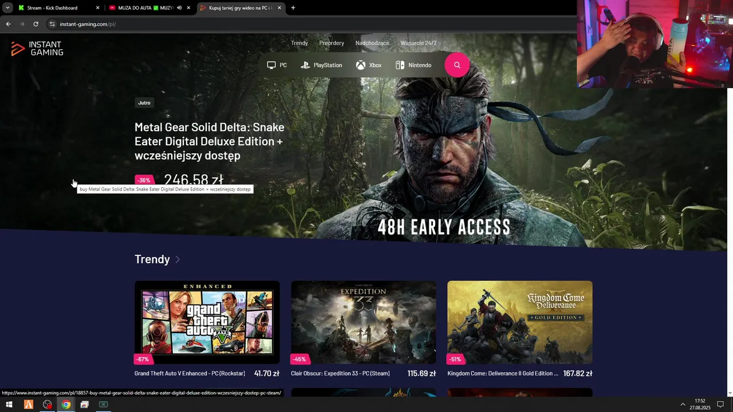Click the -36% discount badge
The width and height of the screenshot is (733, 412).
pos(144,180)
